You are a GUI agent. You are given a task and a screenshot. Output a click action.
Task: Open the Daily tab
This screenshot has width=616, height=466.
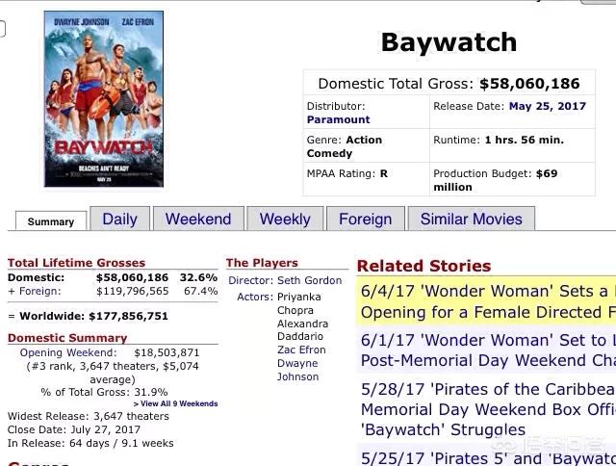click(x=119, y=219)
